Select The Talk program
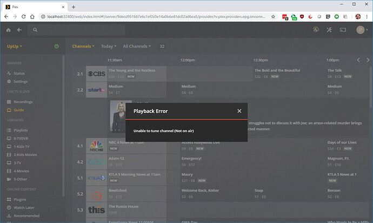Image resolution: width=373 pixels, height=223 pixels. [x=348, y=74]
